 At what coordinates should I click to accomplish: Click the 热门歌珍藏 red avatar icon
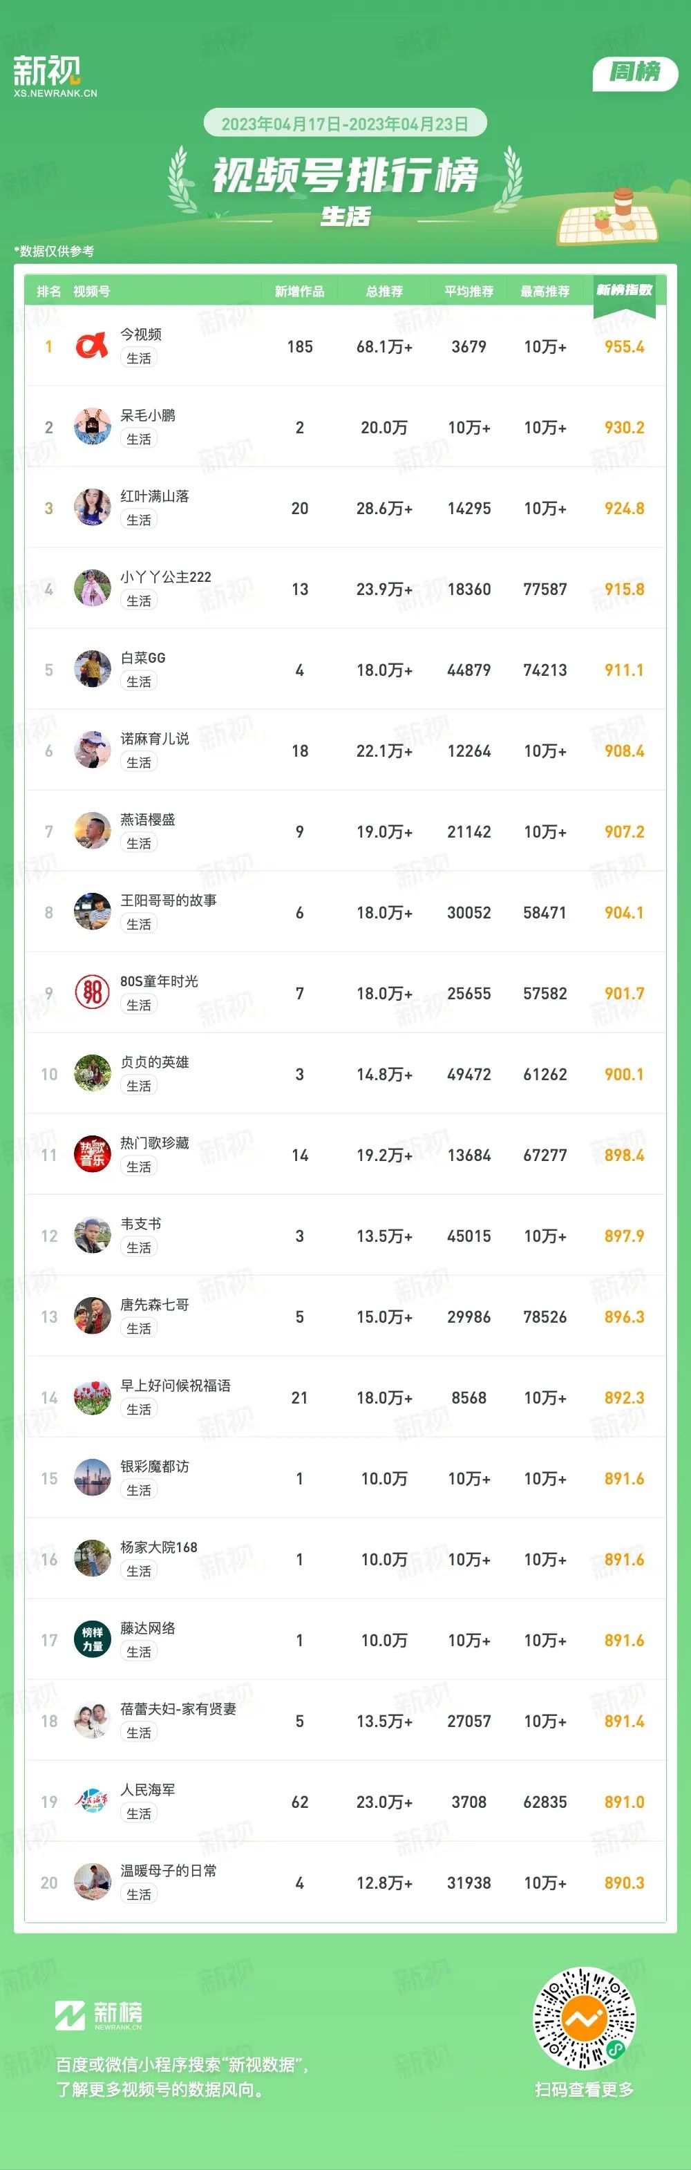[92, 1155]
